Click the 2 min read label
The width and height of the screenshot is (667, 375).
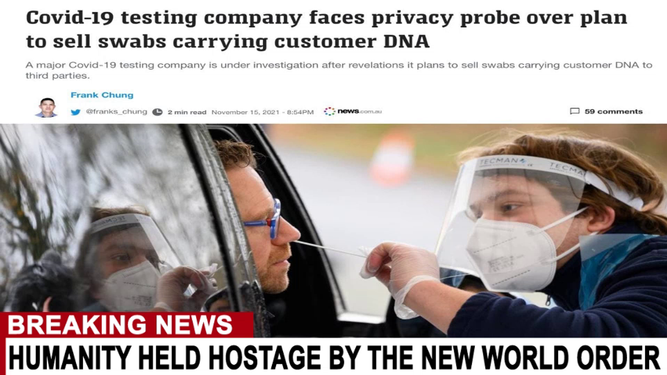point(187,112)
